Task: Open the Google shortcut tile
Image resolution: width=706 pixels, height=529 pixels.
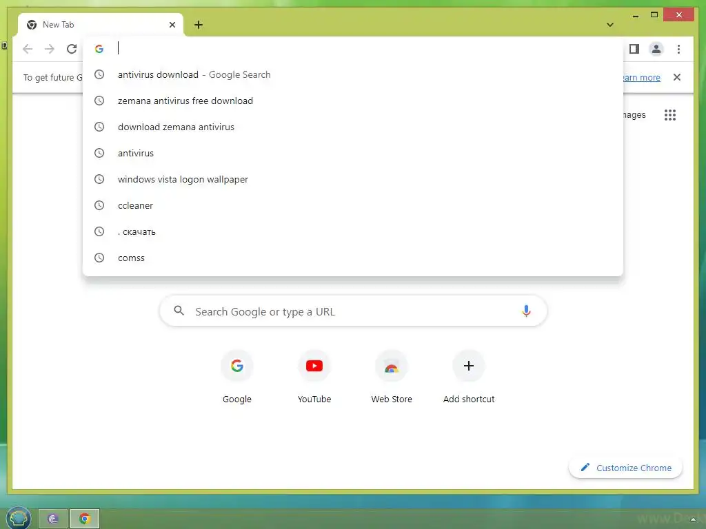Action: [x=237, y=377]
